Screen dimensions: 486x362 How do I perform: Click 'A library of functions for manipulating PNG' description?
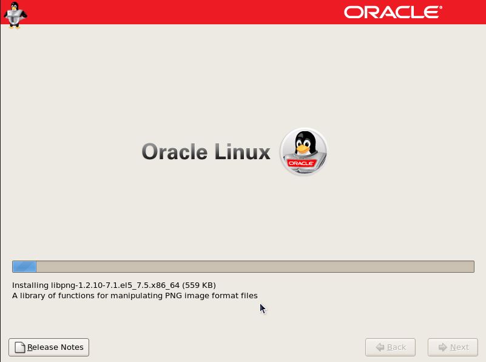point(135,296)
